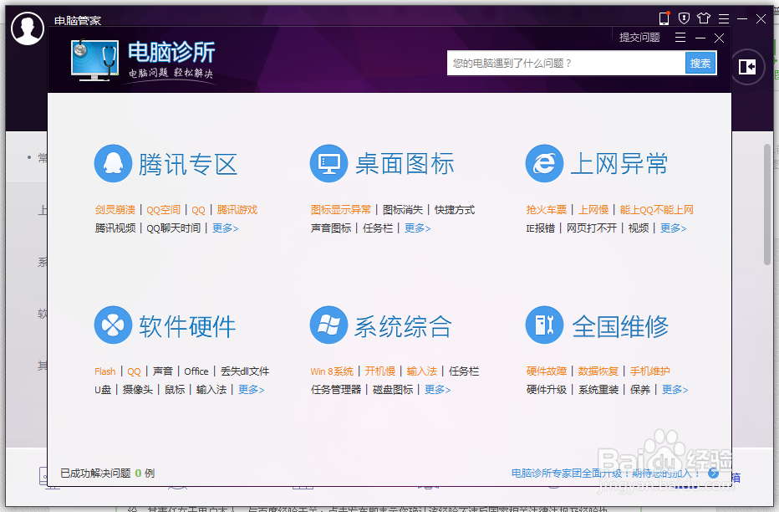Viewport: 779px width, 512px height.
Task: Open 更多> under 腾讯专区
Action: (225, 228)
